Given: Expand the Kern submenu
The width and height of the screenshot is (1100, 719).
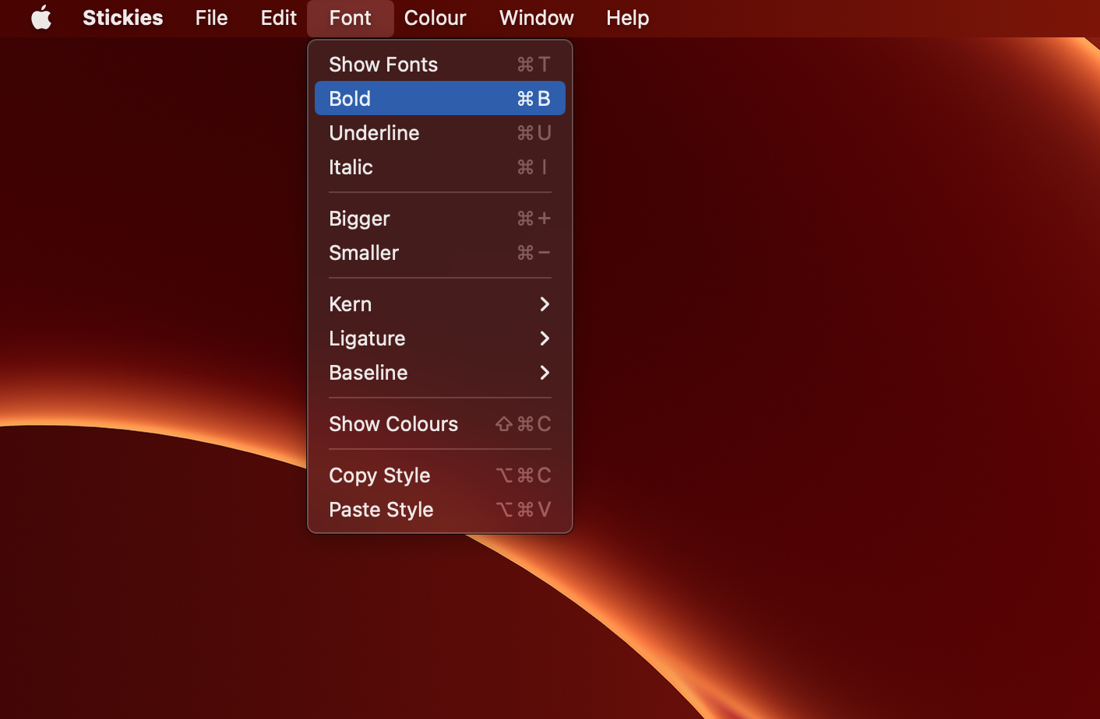Looking at the screenshot, I should click(x=350, y=303).
